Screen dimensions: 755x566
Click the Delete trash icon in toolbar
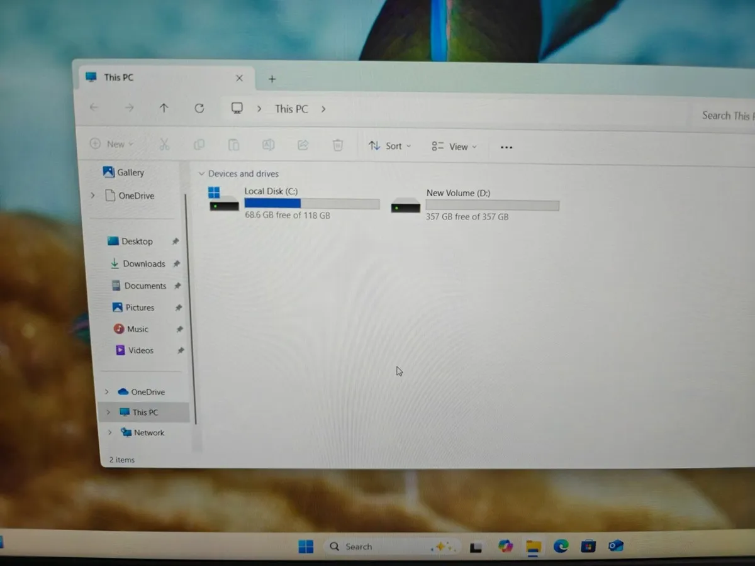tap(338, 145)
